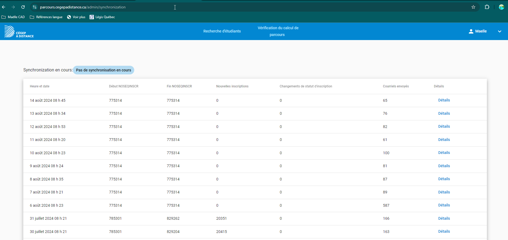Open Recherche d'étudiants menu item
The width and height of the screenshot is (508, 240).
click(x=222, y=31)
